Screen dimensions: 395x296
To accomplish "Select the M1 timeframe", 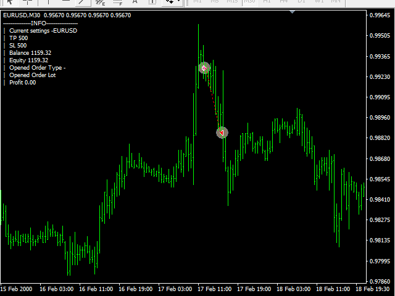I will [197, 2].
